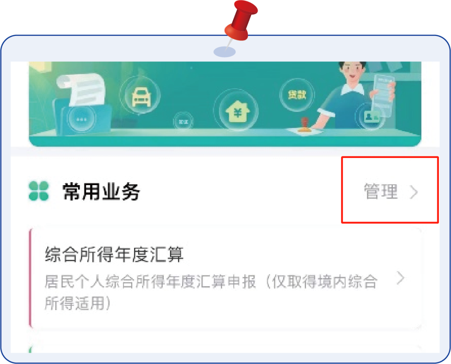Click the small bubble between car and house
The image size is (451, 364).
click(x=183, y=122)
